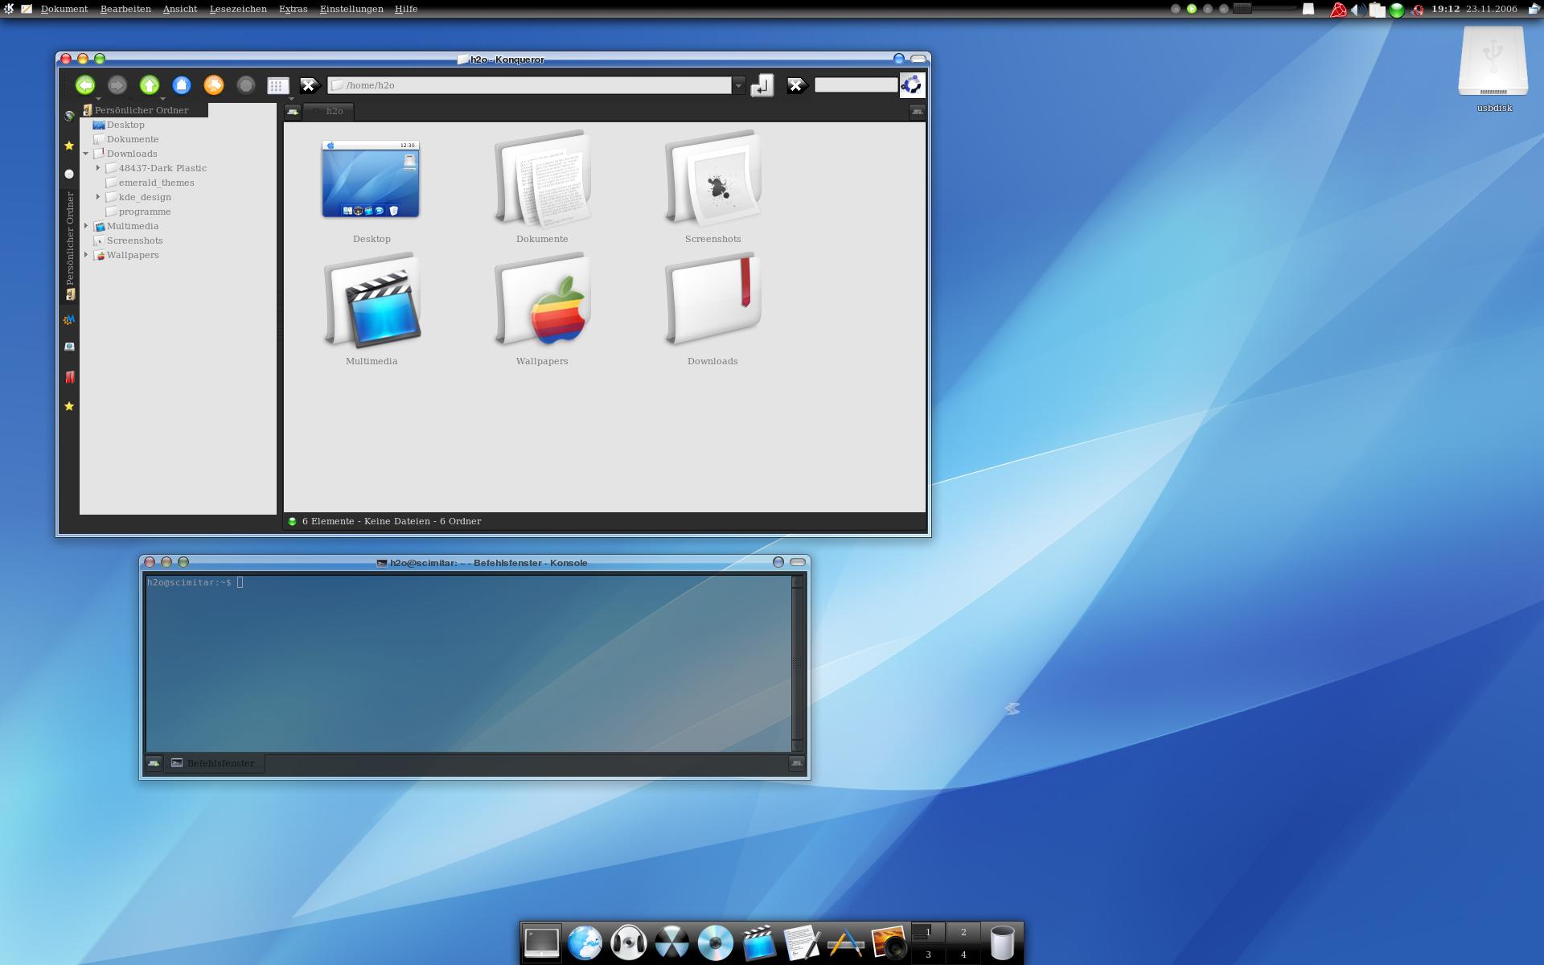This screenshot has width=1544, height=965.
Task: Open the Ansicht menu
Action: click(x=180, y=9)
